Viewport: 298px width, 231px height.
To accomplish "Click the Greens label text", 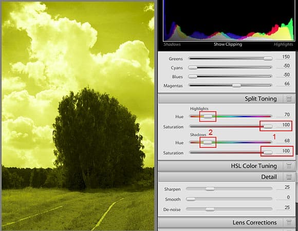I will 176,59.
